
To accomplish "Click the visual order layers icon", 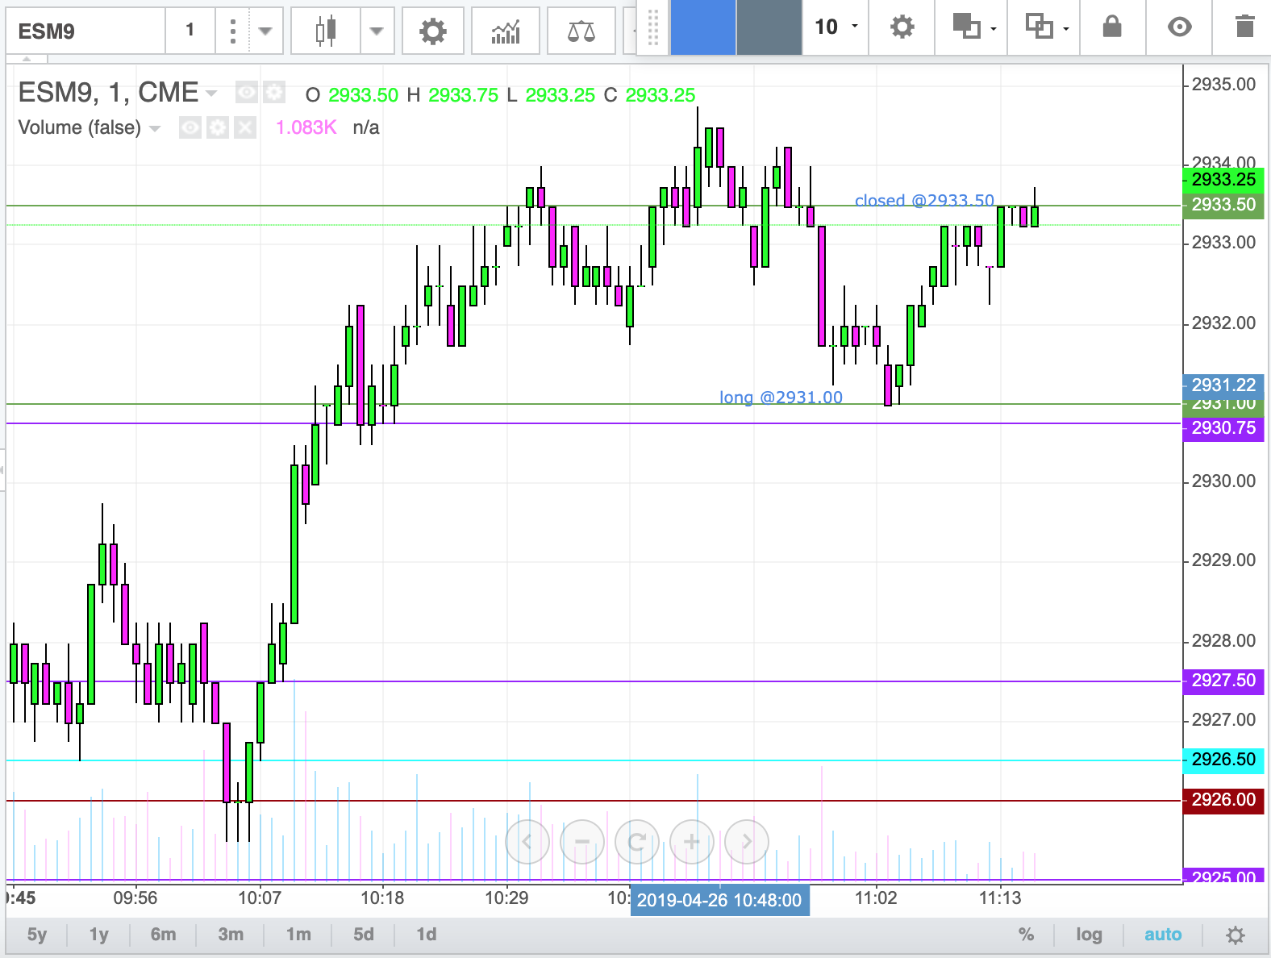I will (x=966, y=27).
